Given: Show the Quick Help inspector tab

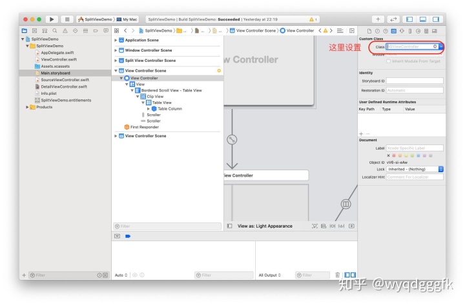Looking at the screenshot, I should [386, 31].
